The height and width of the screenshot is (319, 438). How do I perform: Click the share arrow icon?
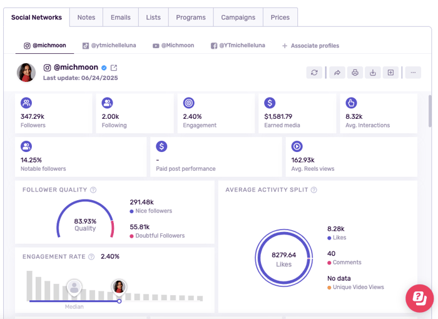337,73
